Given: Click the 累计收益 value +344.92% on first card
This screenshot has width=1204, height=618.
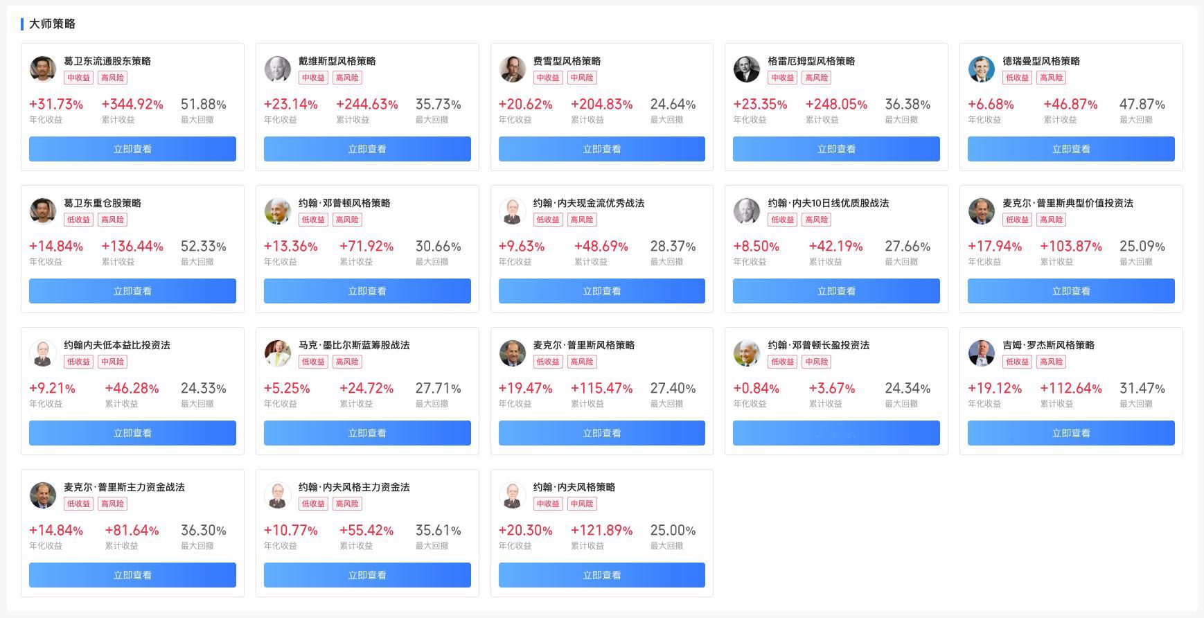Looking at the screenshot, I should 132,105.
